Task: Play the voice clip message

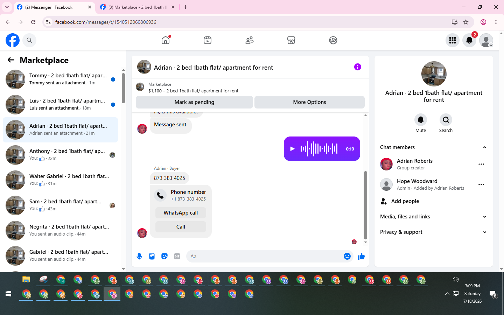Action: click(x=292, y=149)
